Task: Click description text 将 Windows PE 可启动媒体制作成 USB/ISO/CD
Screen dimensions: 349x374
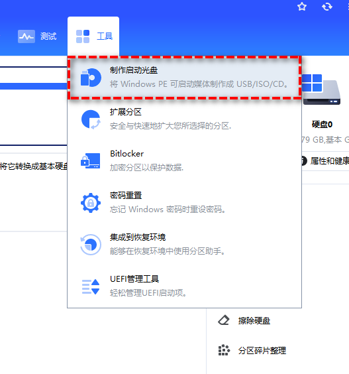Action: tap(199, 84)
